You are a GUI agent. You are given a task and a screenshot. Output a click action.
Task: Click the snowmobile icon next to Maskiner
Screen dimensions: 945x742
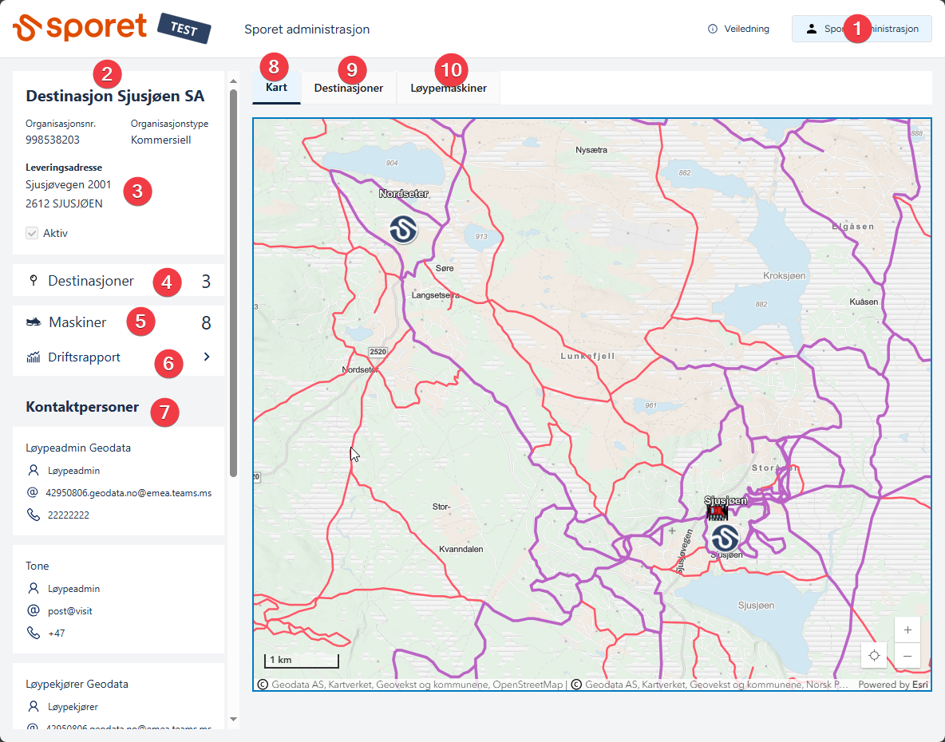34,322
